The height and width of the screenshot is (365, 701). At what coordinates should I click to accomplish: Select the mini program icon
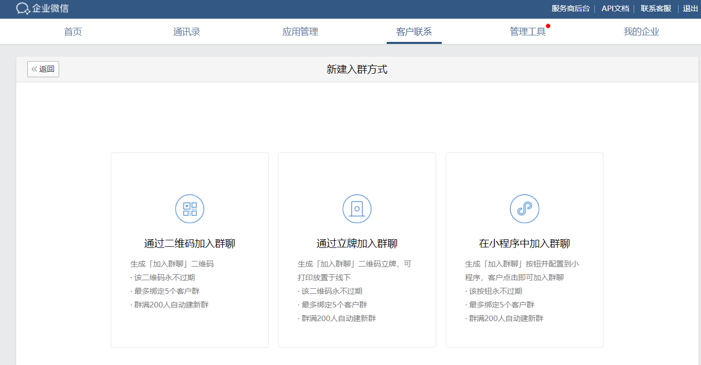[525, 208]
